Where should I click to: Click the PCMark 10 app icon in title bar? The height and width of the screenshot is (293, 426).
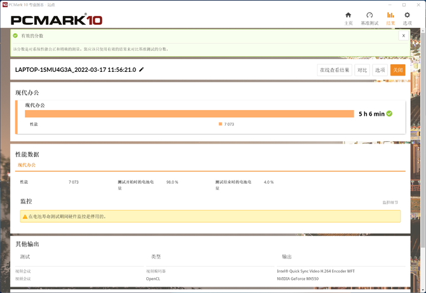(4, 4)
